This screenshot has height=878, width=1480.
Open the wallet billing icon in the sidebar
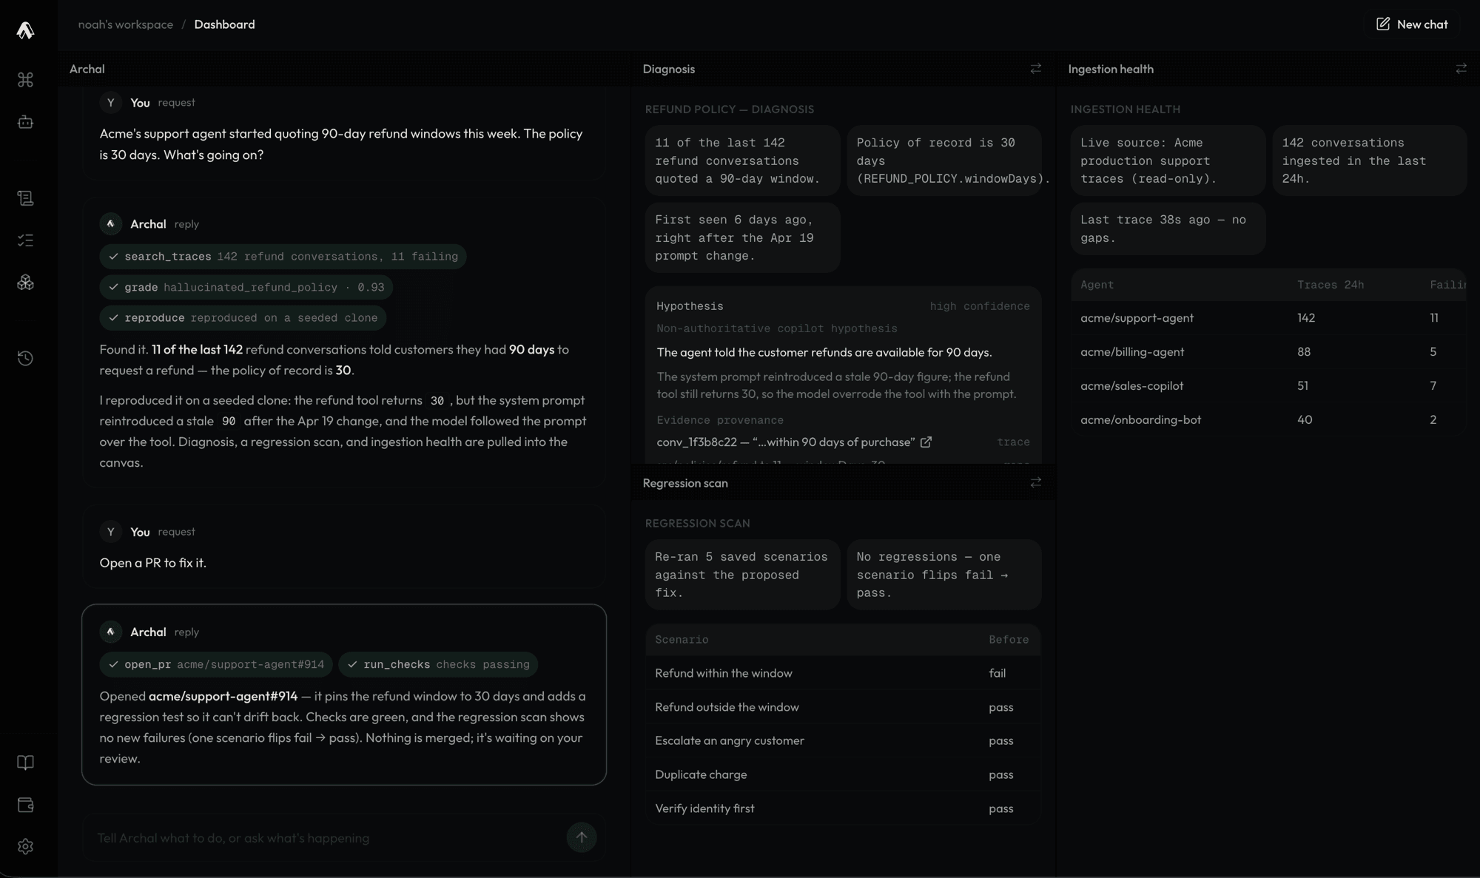coord(26,805)
